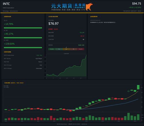
Task: Click the INTC ticker symbol
Action: [x=6, y=4]
